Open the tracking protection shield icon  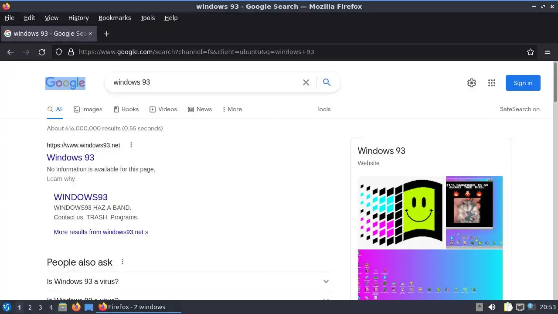tap(59, 52)
